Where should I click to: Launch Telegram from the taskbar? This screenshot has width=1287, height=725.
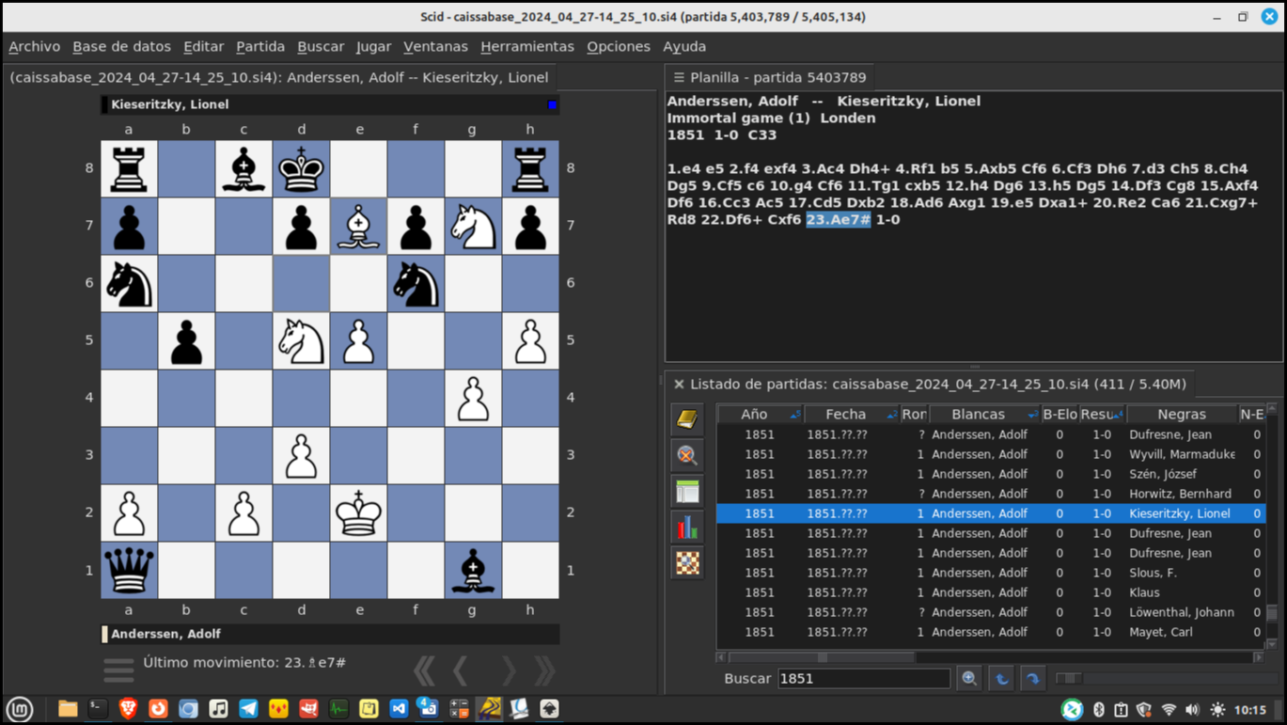(x=248, y=709)
